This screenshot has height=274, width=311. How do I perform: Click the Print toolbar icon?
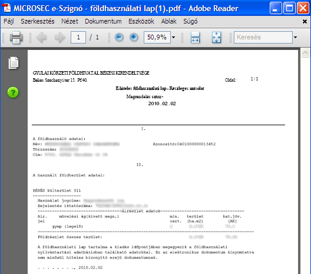16,37
